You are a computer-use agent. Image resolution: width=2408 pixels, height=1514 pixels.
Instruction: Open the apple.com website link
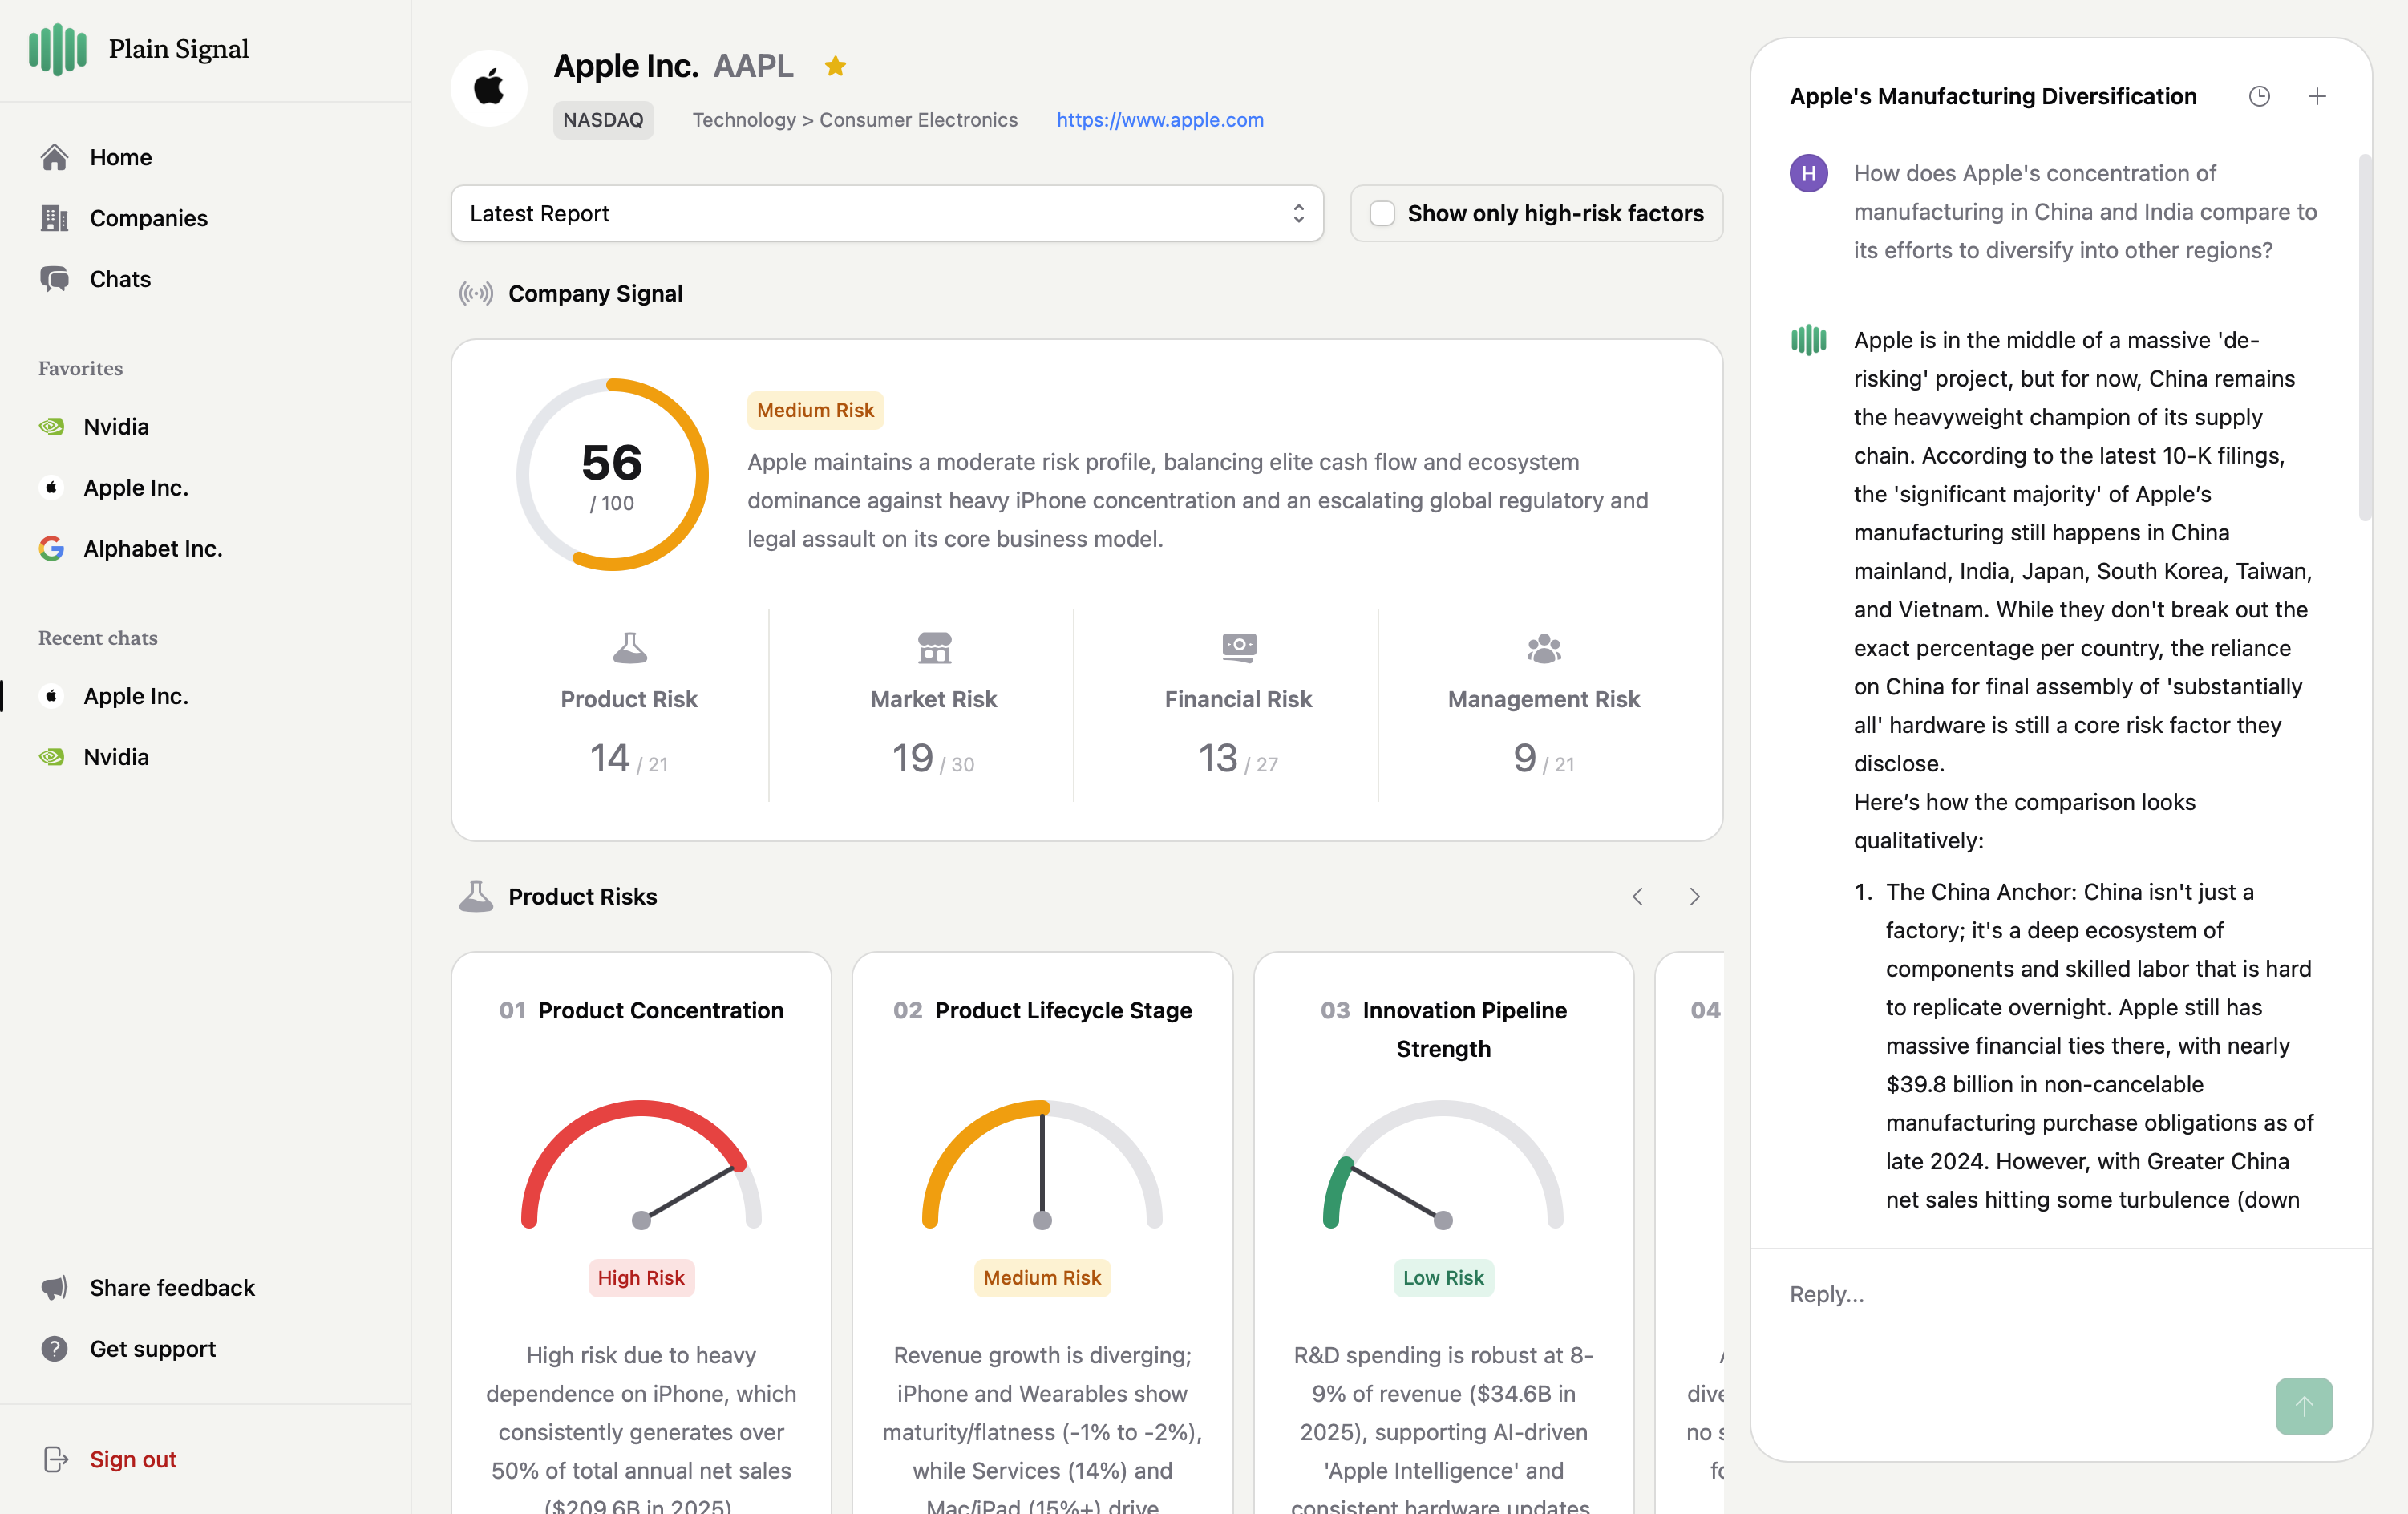1160,120
